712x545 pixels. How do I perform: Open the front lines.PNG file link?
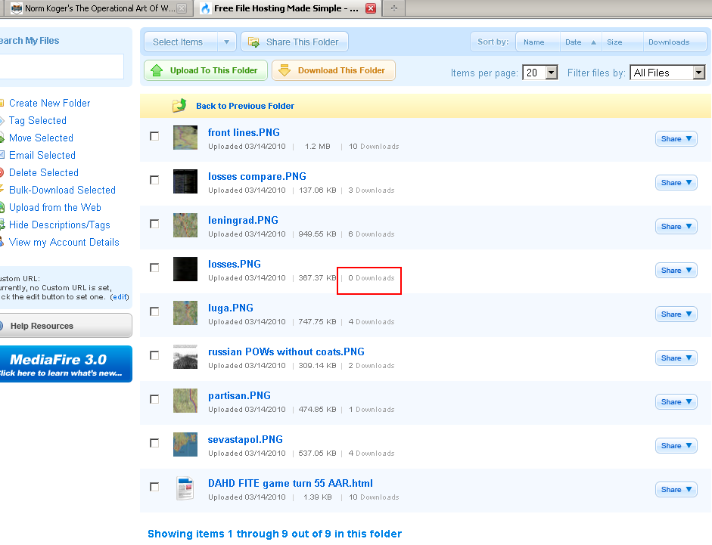tap(244, 132)
